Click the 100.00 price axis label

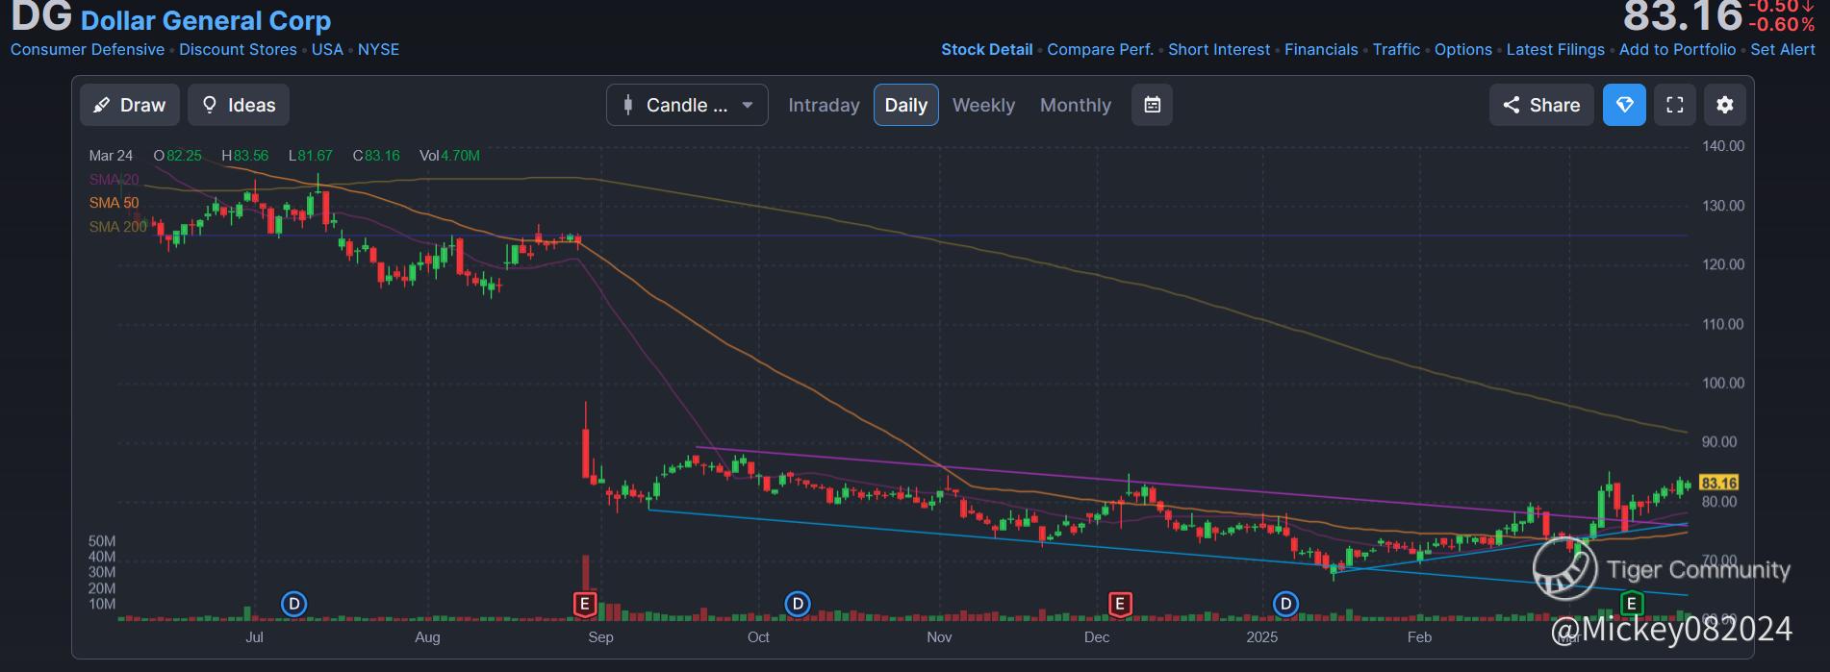click(1723, 383)
